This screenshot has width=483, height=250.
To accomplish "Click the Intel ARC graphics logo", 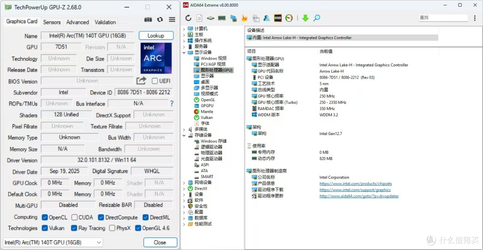I will 156,58.
